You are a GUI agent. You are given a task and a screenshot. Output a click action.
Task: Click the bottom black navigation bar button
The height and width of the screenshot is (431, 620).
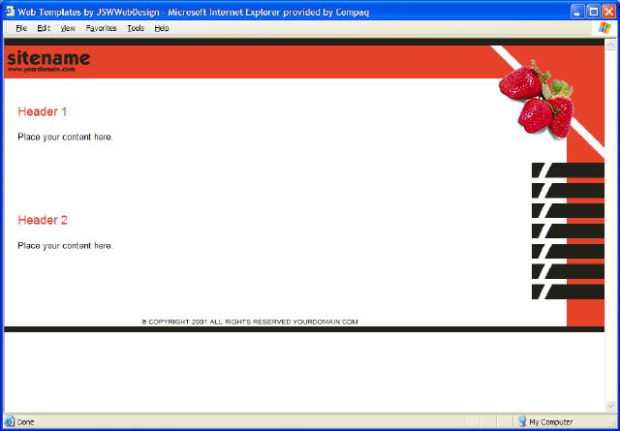568,292
